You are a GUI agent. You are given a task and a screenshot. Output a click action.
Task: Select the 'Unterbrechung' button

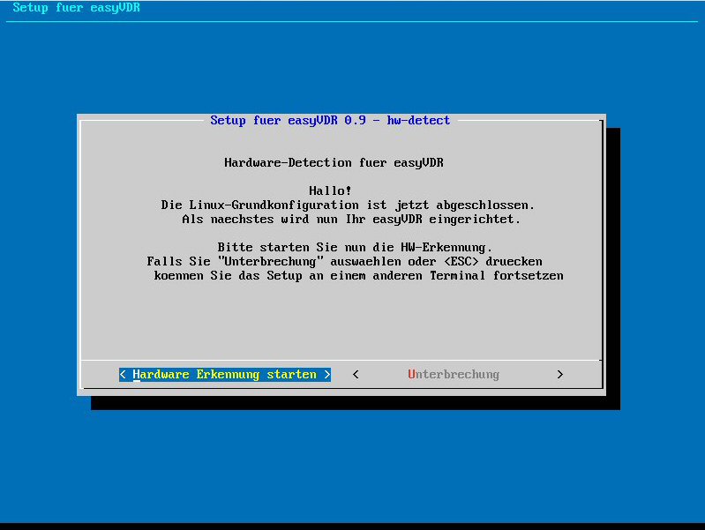(454, 375)
